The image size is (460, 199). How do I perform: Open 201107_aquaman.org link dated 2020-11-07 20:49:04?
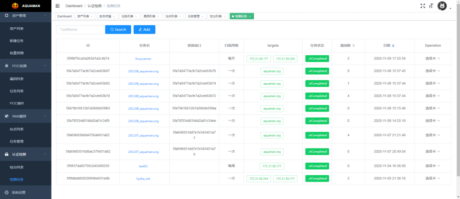click(x=143, y=152)
